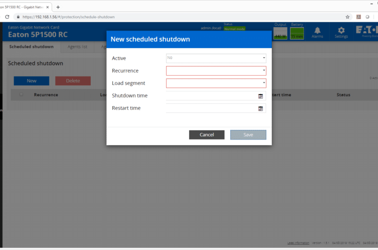The width and height of the screenshot is (378, 250).
Task: Click the browser address bar URL
Action: (68, 17)
